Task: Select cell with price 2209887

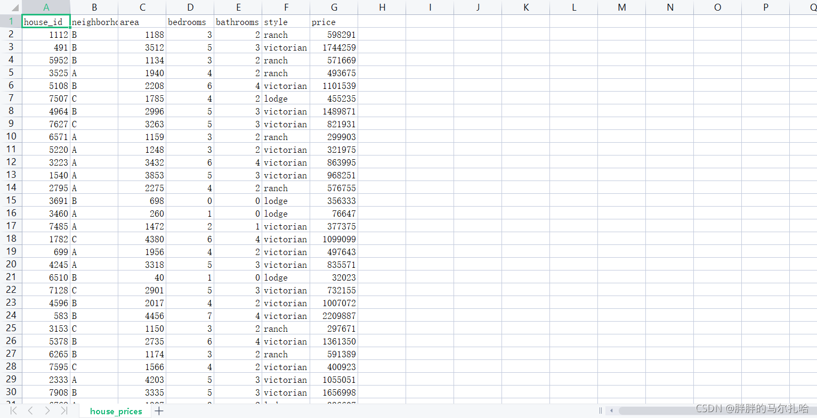Action: (x=334, y=316)
